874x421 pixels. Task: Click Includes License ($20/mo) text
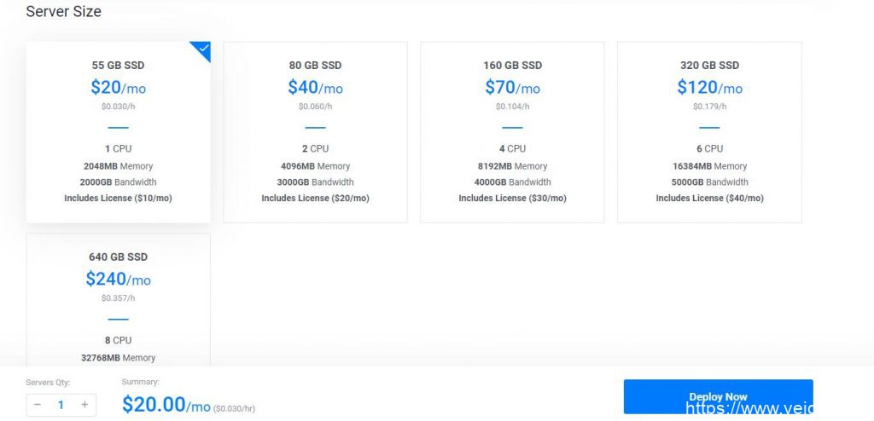click(x=315, y=198)
